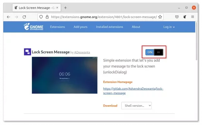Image resolution: width=202 pixels, height=125 pixels.
Task: Minimize the Firefox window
Action: (179, 8)
